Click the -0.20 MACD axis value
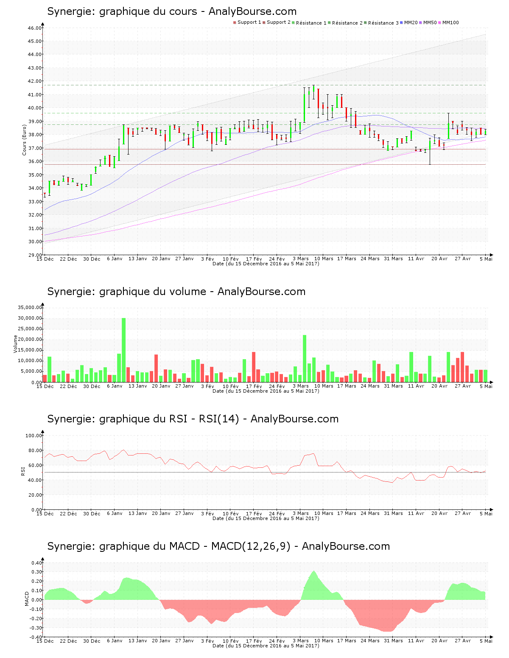 point(36,619)
